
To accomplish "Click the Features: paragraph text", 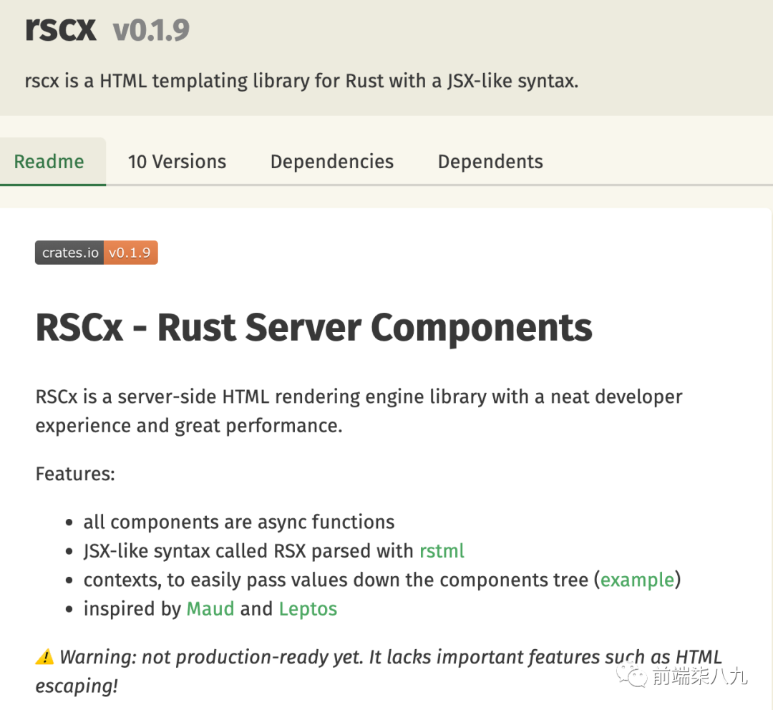I will [x=75, y=474].
